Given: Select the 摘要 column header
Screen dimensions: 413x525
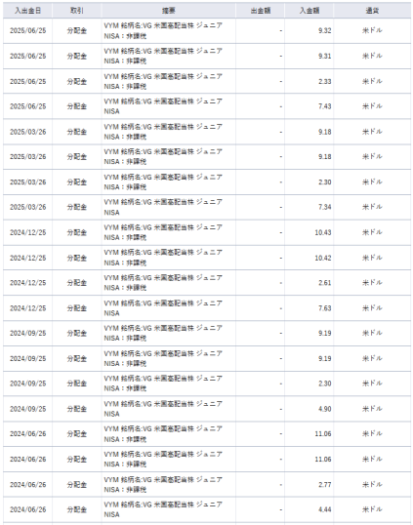Looking at the screenshot, I should 169,11.
